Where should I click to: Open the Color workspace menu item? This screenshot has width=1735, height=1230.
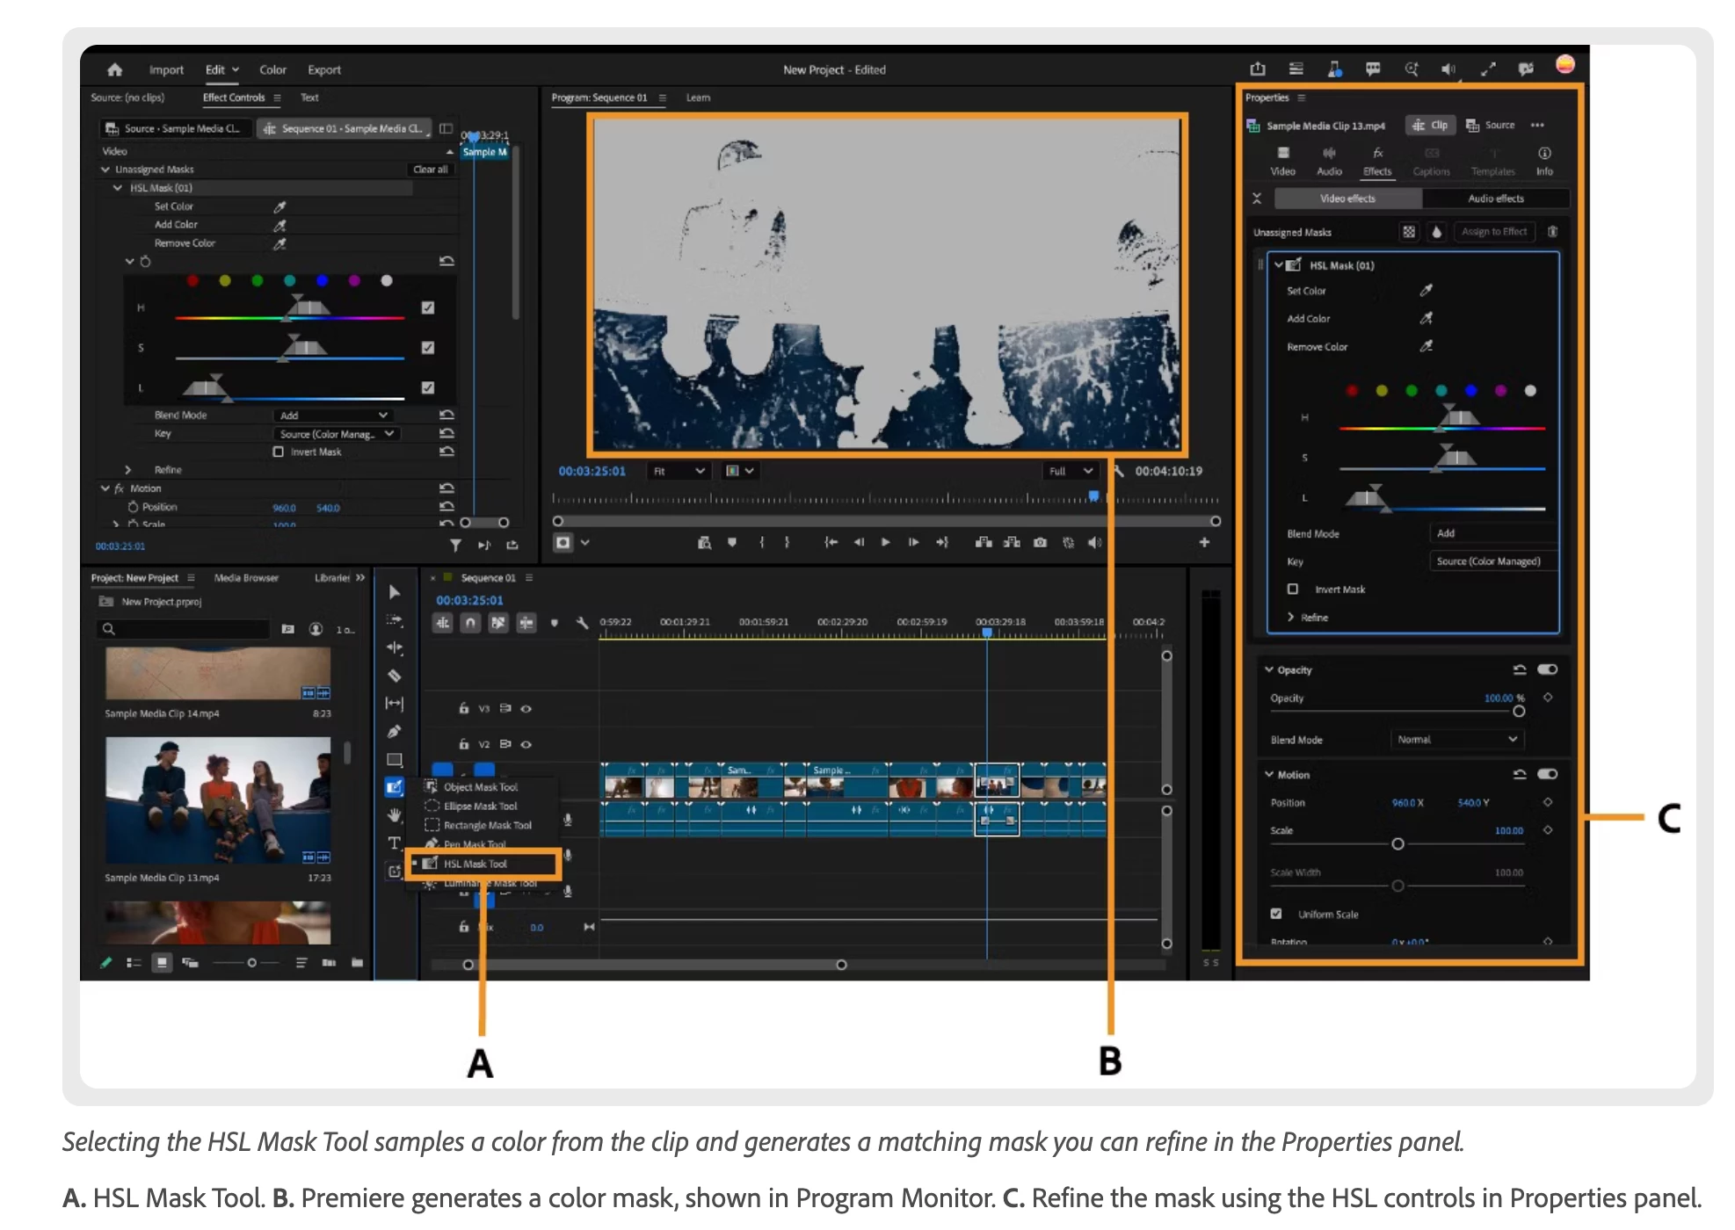[x=272, y=69]
